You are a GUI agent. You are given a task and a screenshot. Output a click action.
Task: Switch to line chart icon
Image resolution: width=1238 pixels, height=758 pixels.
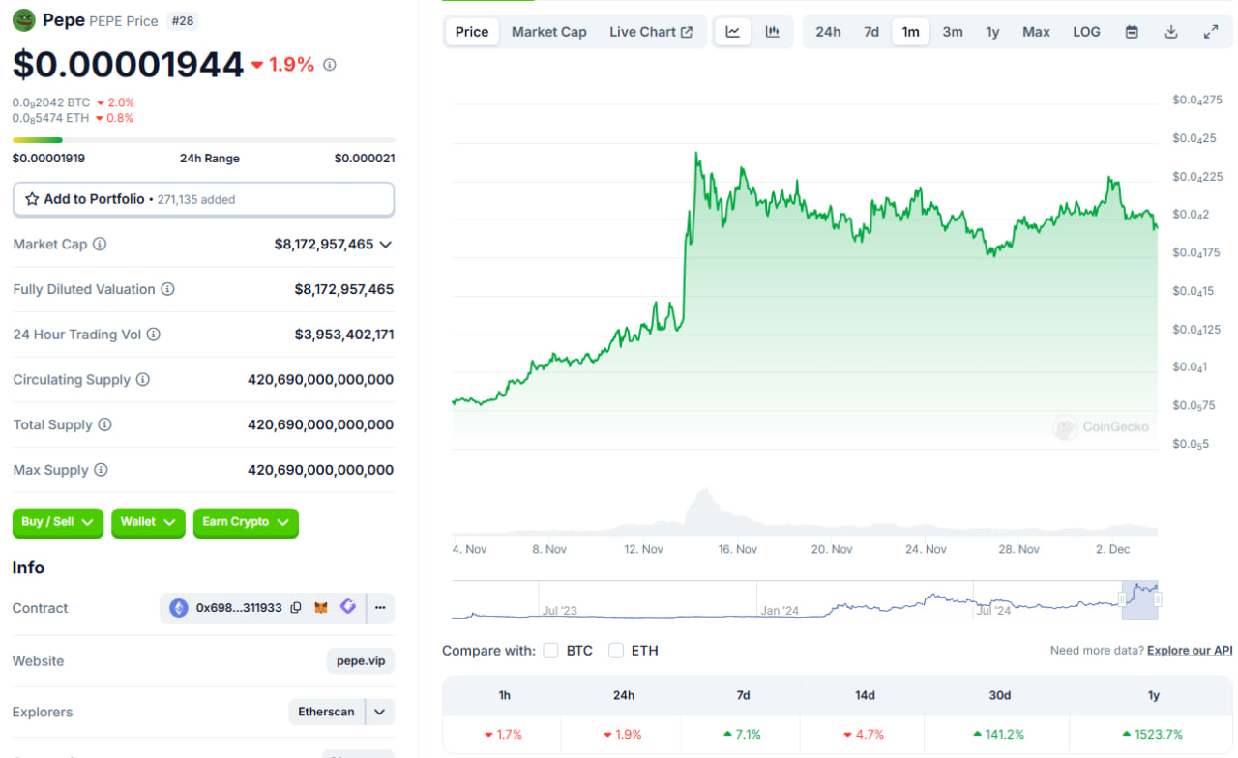[x=733, y=32]
